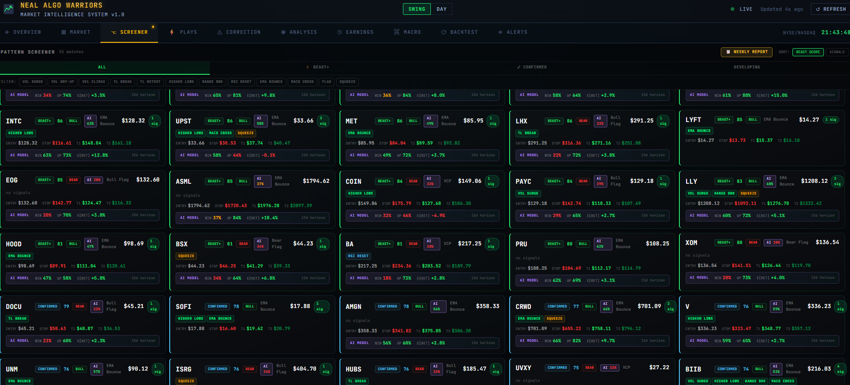Toggle the HIGHER LOWS filter chip
Image resolution: width=850 pixels, height=385 pixels.
click(181, 82)
